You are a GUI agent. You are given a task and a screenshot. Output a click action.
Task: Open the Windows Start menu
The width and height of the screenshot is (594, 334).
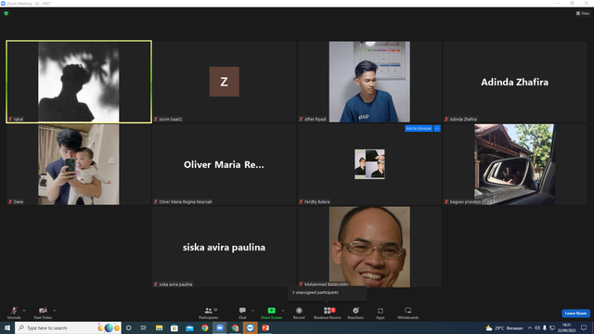point(7,328)
